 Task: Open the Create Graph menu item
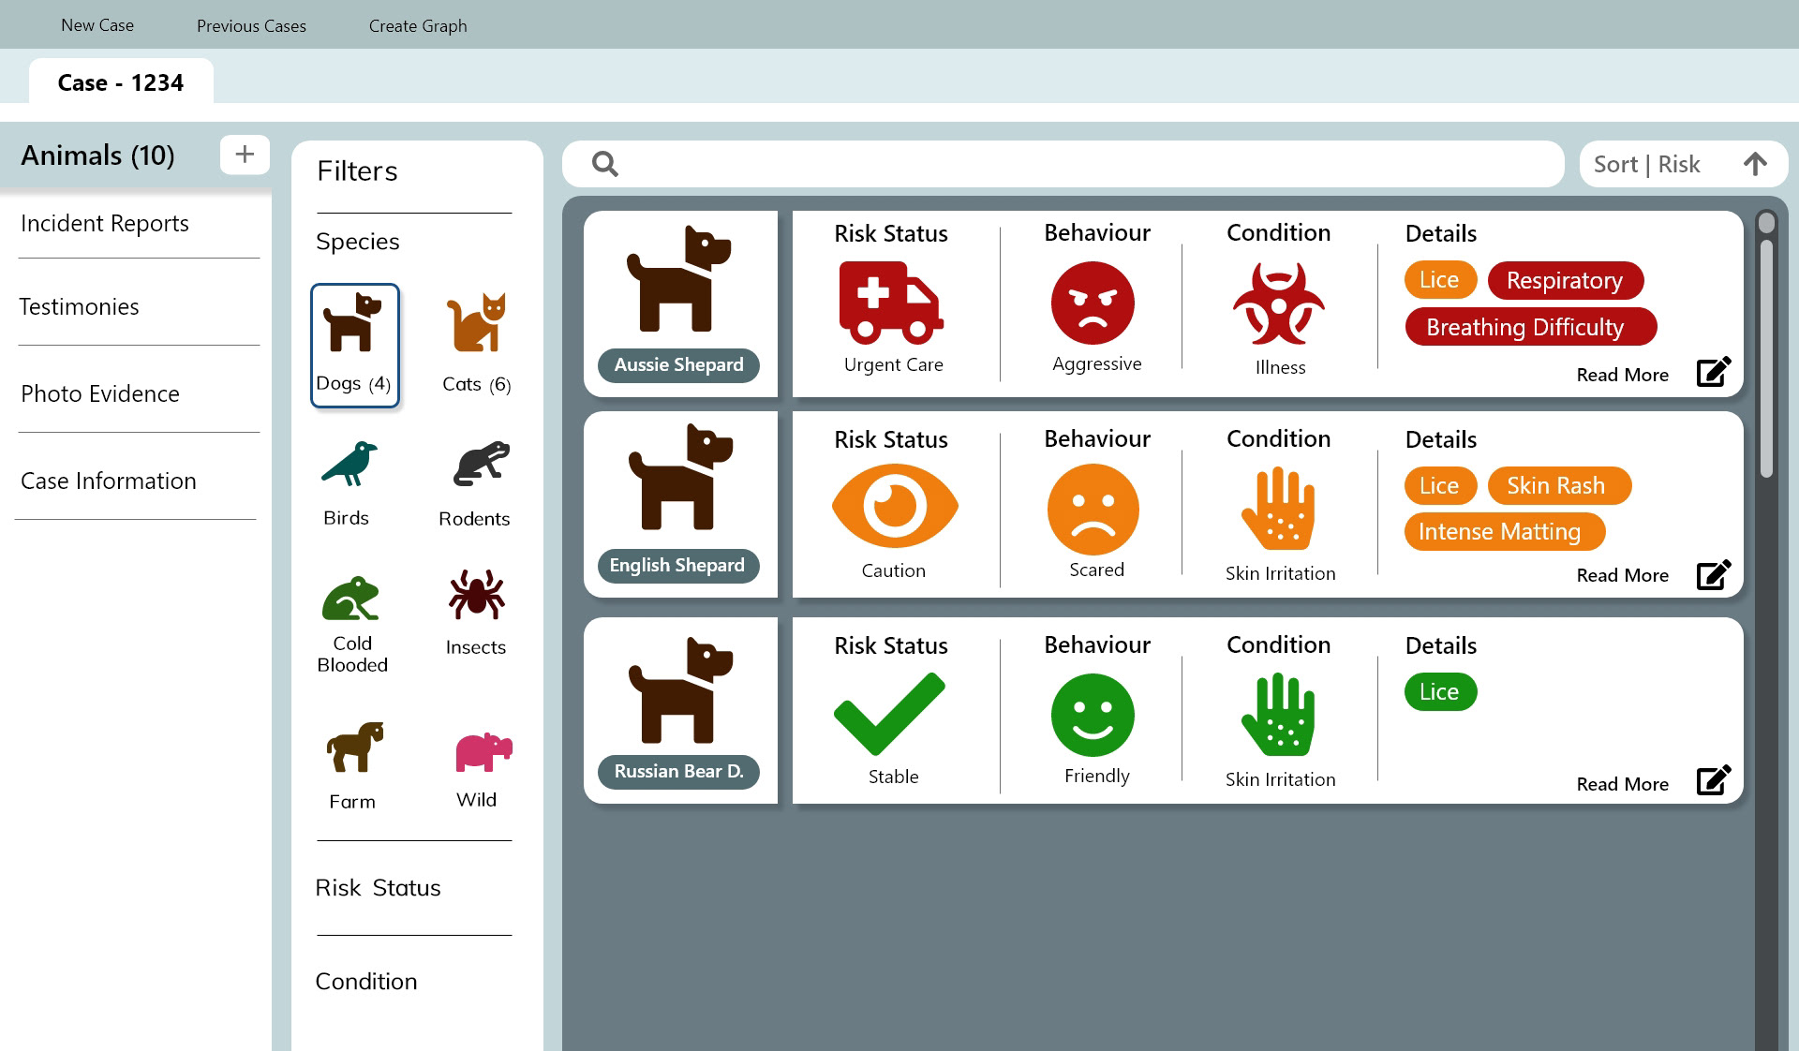[418, 26]
